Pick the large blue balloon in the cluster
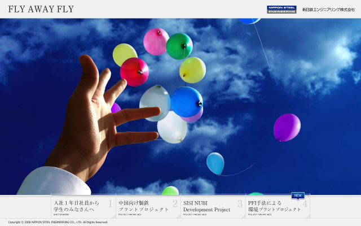The width and height of the screenshot is (361, 226). pyautogui.click(x=186, y=102)
